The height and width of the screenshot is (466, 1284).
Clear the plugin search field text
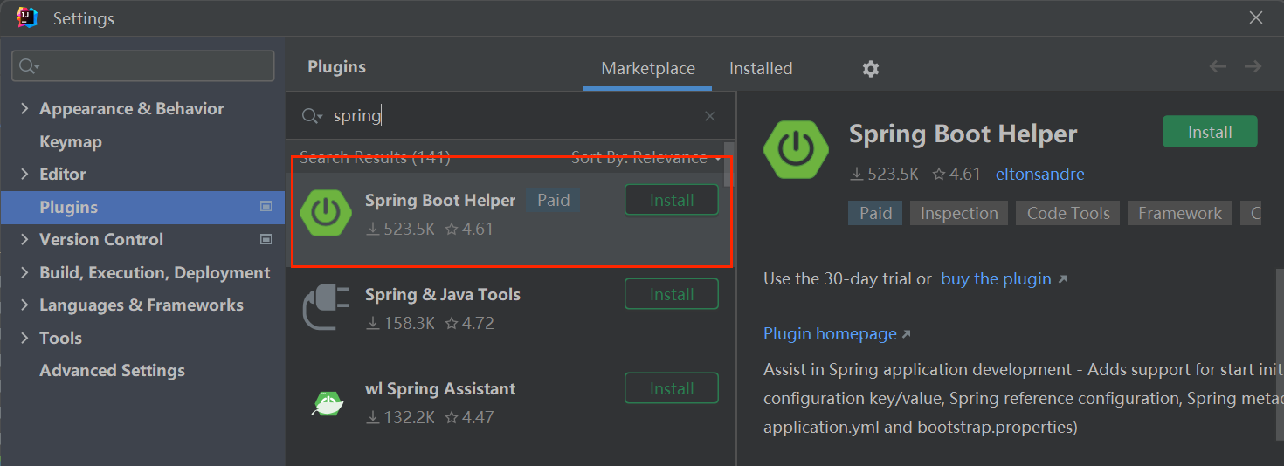[710, 116]
